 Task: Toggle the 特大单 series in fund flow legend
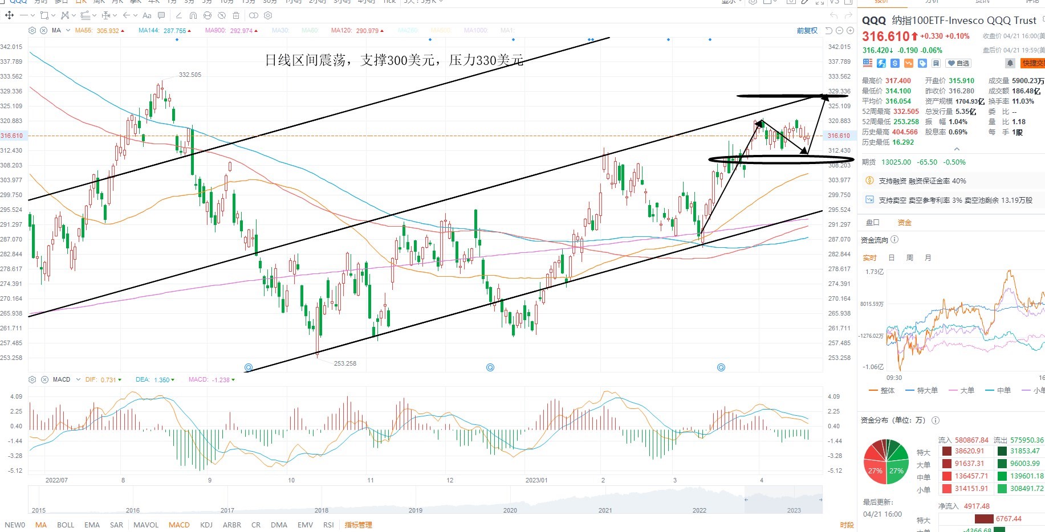tap(921, 391)
